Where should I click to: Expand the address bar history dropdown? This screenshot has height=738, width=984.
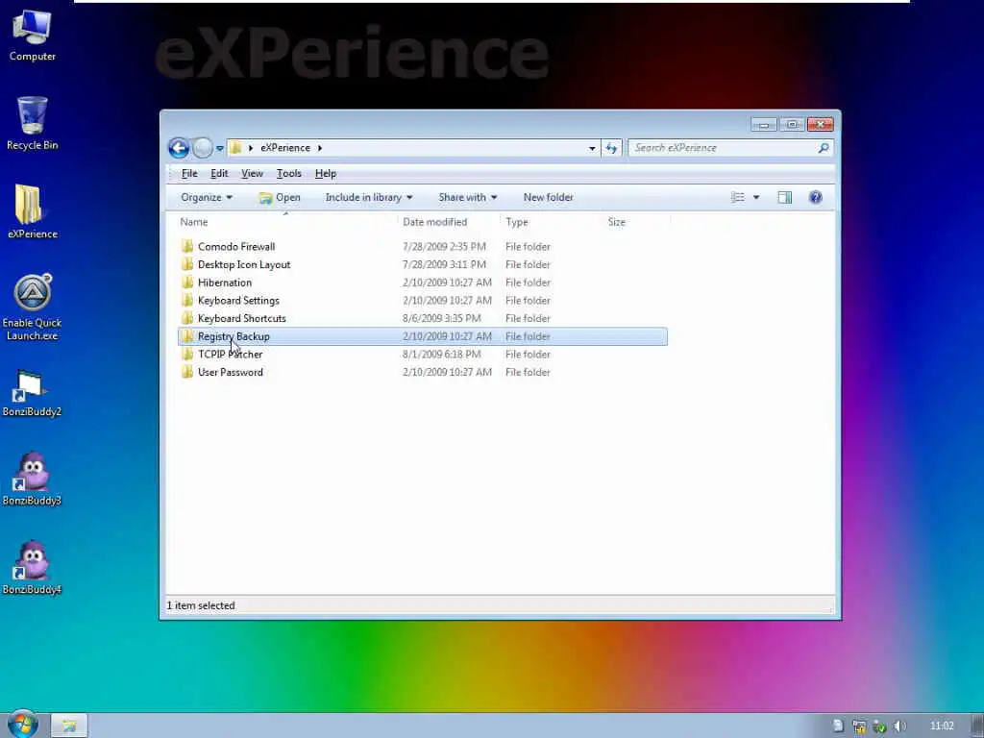[592, 148]
